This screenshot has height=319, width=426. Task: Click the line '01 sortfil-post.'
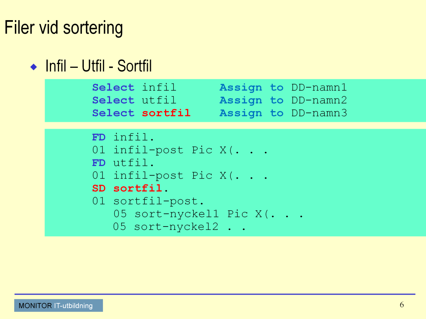[148, 201]
